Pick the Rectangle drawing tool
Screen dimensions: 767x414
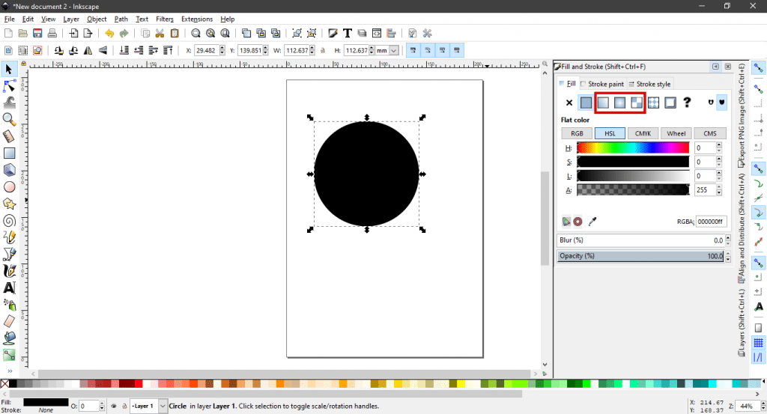(9, 153)
